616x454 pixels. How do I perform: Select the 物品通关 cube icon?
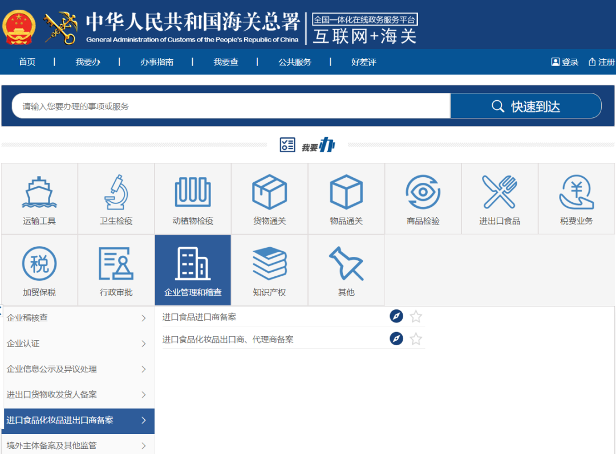[346, 193]
